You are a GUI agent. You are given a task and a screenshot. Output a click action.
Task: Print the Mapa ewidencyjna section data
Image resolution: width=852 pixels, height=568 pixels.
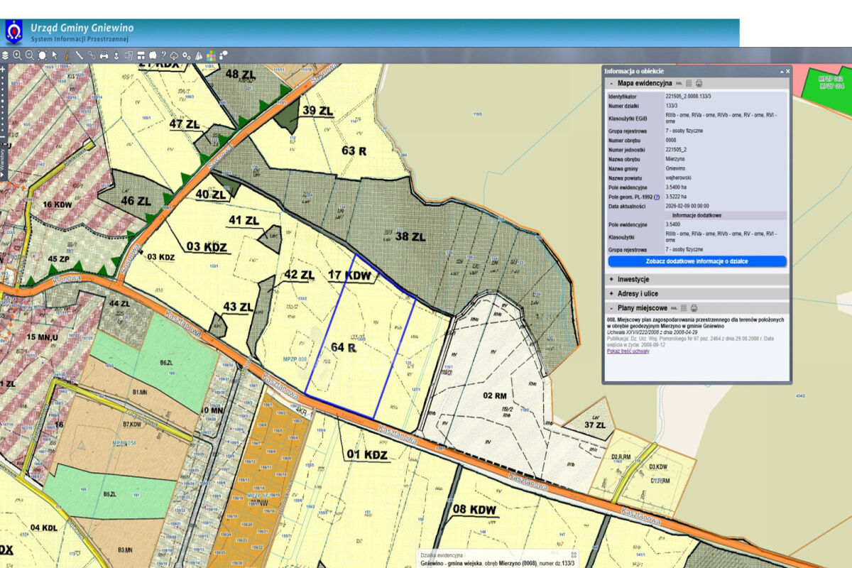click(x=699, y=83)
